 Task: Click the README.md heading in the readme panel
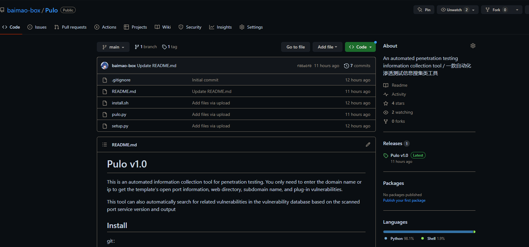[124, 145]
